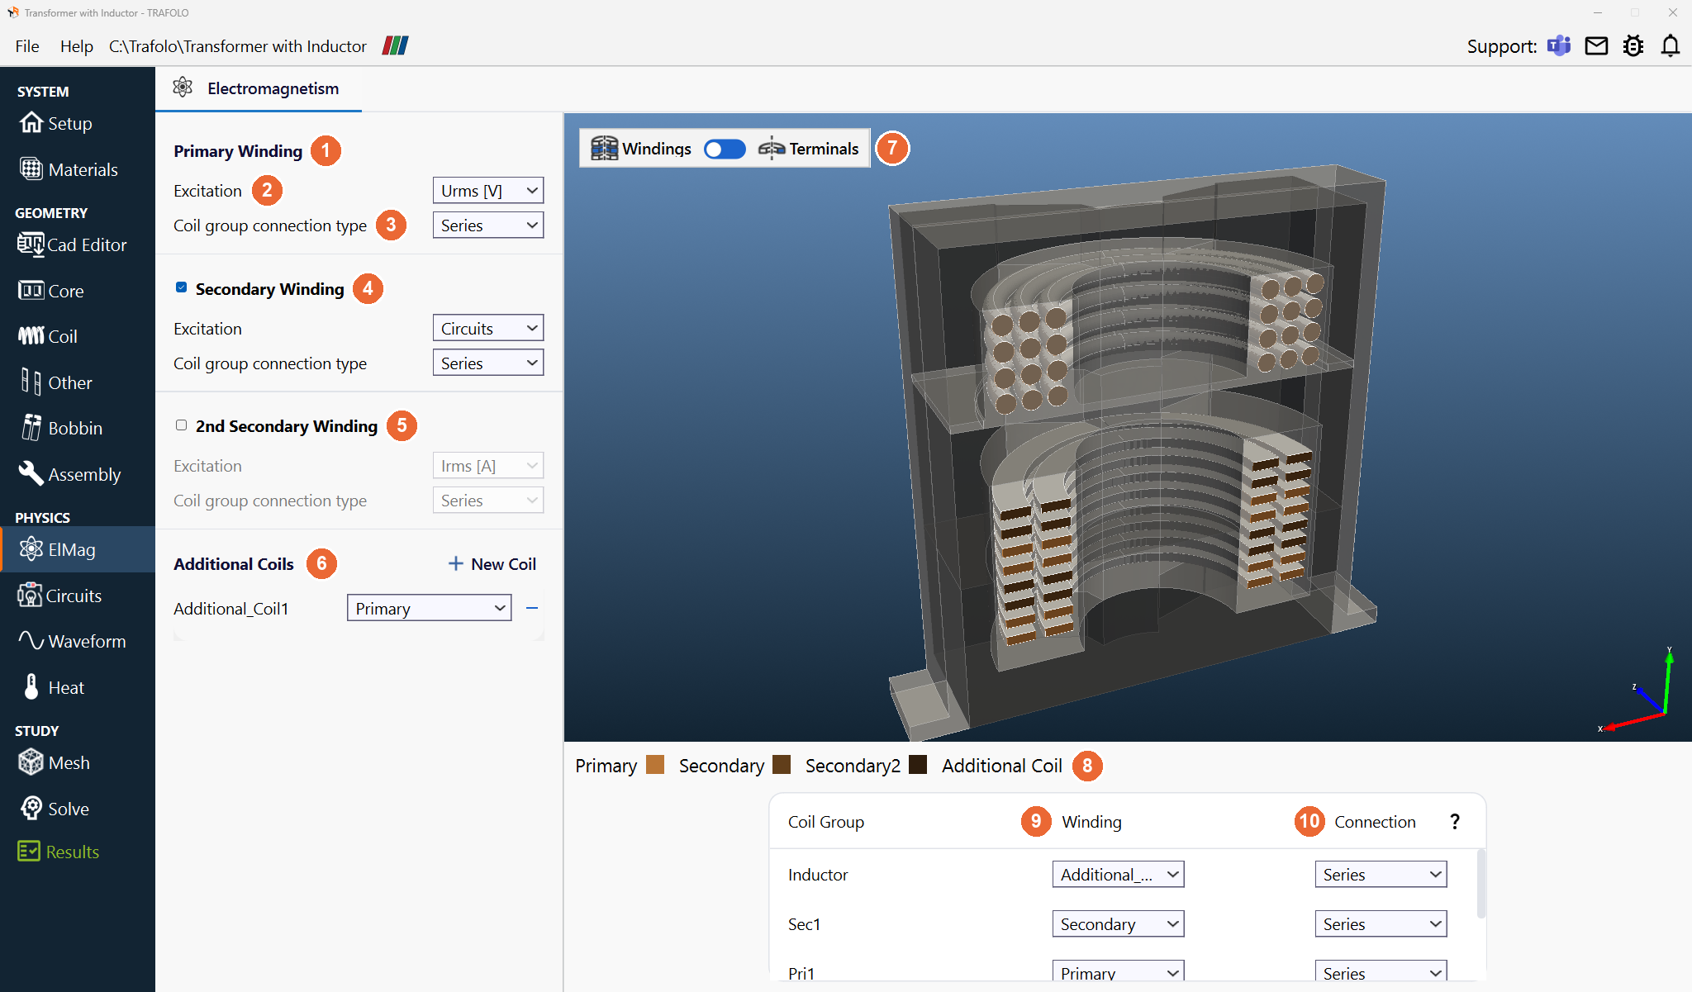Open the support email envelope icon

point(1596,46)
